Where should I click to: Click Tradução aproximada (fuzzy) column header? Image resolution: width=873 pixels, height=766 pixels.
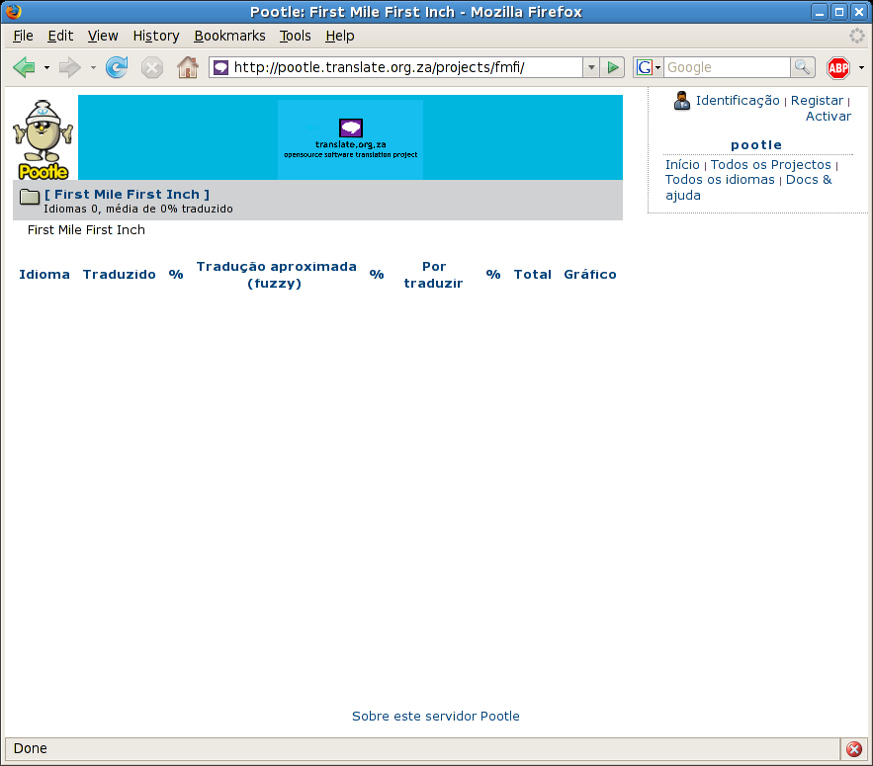coord(276,275)
